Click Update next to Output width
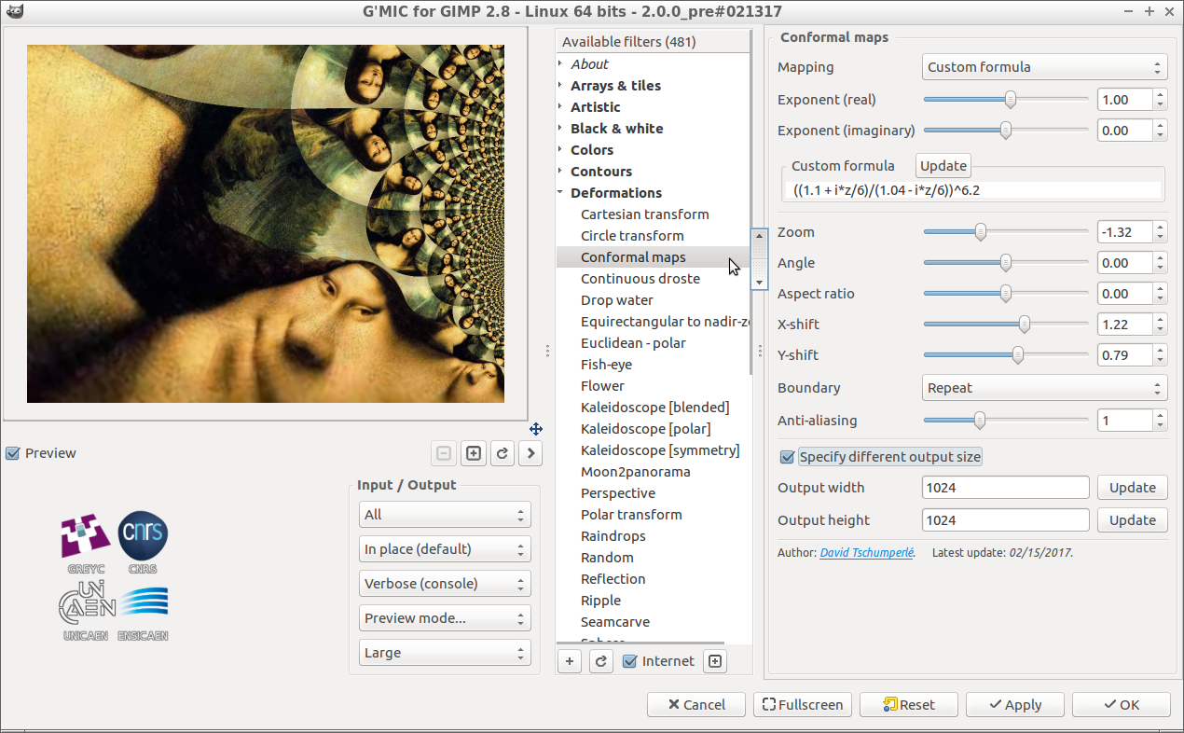 [x=1133, y=488]
